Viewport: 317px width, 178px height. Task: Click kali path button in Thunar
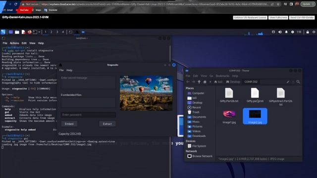tap(218, 82)
